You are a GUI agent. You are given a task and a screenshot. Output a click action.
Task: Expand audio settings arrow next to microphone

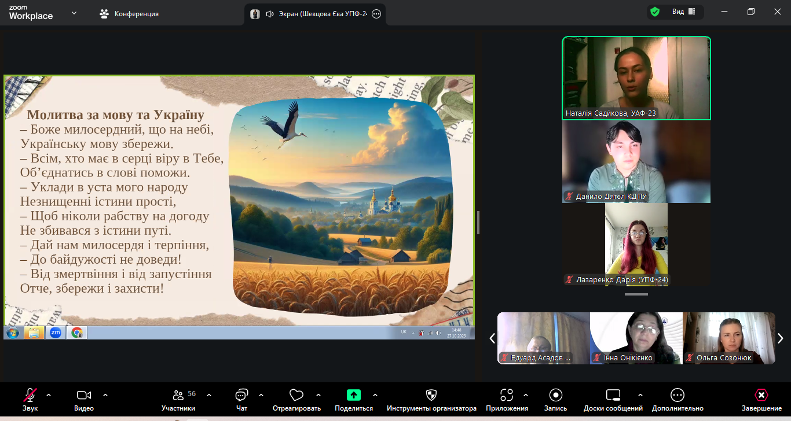click(x=49, y=395)
